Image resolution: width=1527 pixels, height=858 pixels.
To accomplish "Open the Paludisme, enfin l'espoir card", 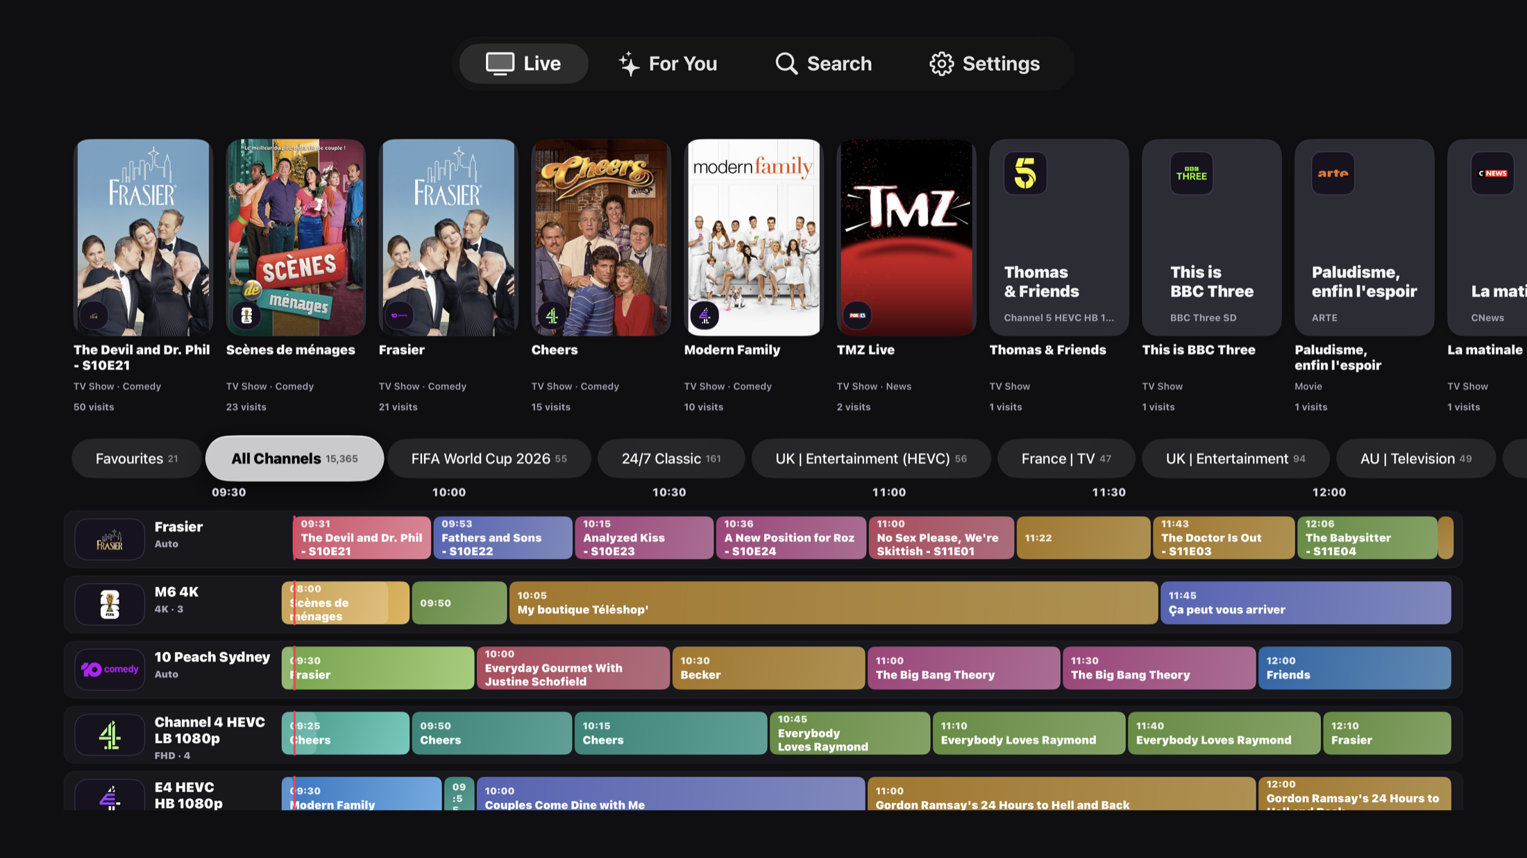I will point(1365,237).
